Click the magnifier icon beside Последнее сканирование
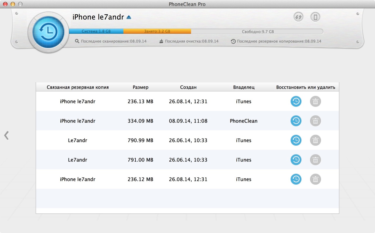Image resolution: width=375 pixels, height=233 pixels. click(x=77, y=41)
